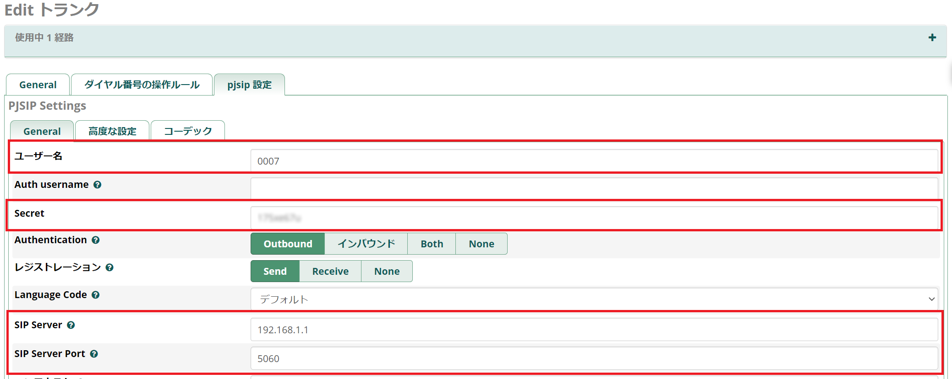Click help icon beside Authentication label
Image resolution: width=952 pixels, height=379 pixels.
95,240
